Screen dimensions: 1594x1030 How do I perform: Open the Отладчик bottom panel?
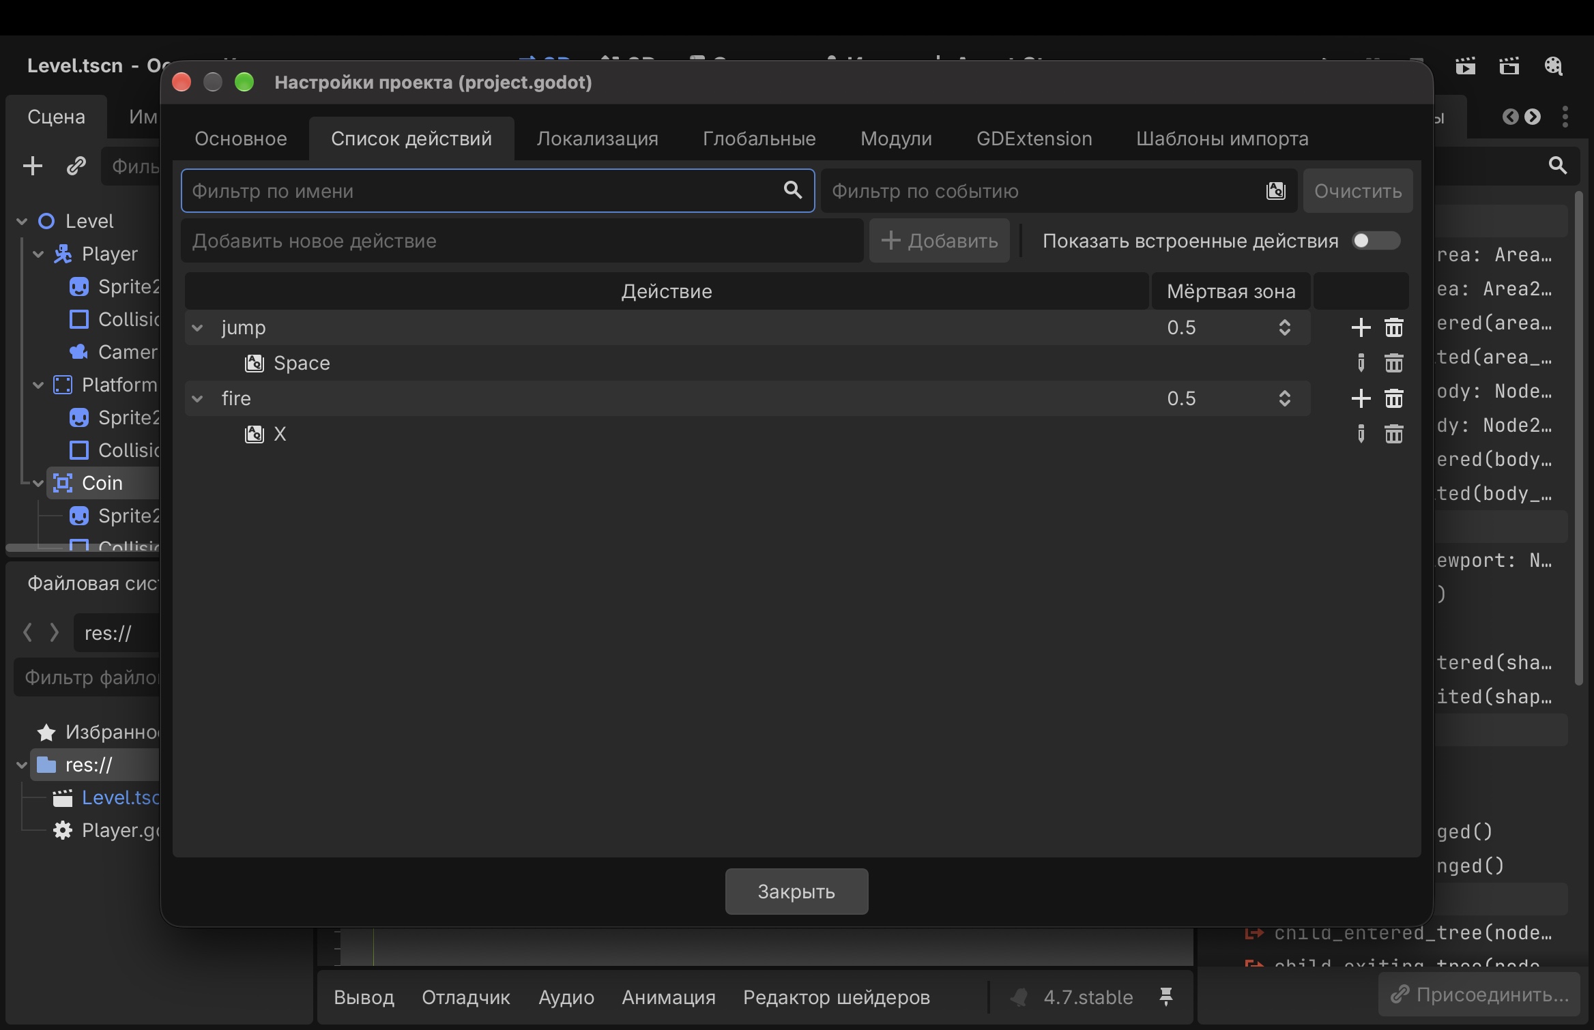[465, 997]
